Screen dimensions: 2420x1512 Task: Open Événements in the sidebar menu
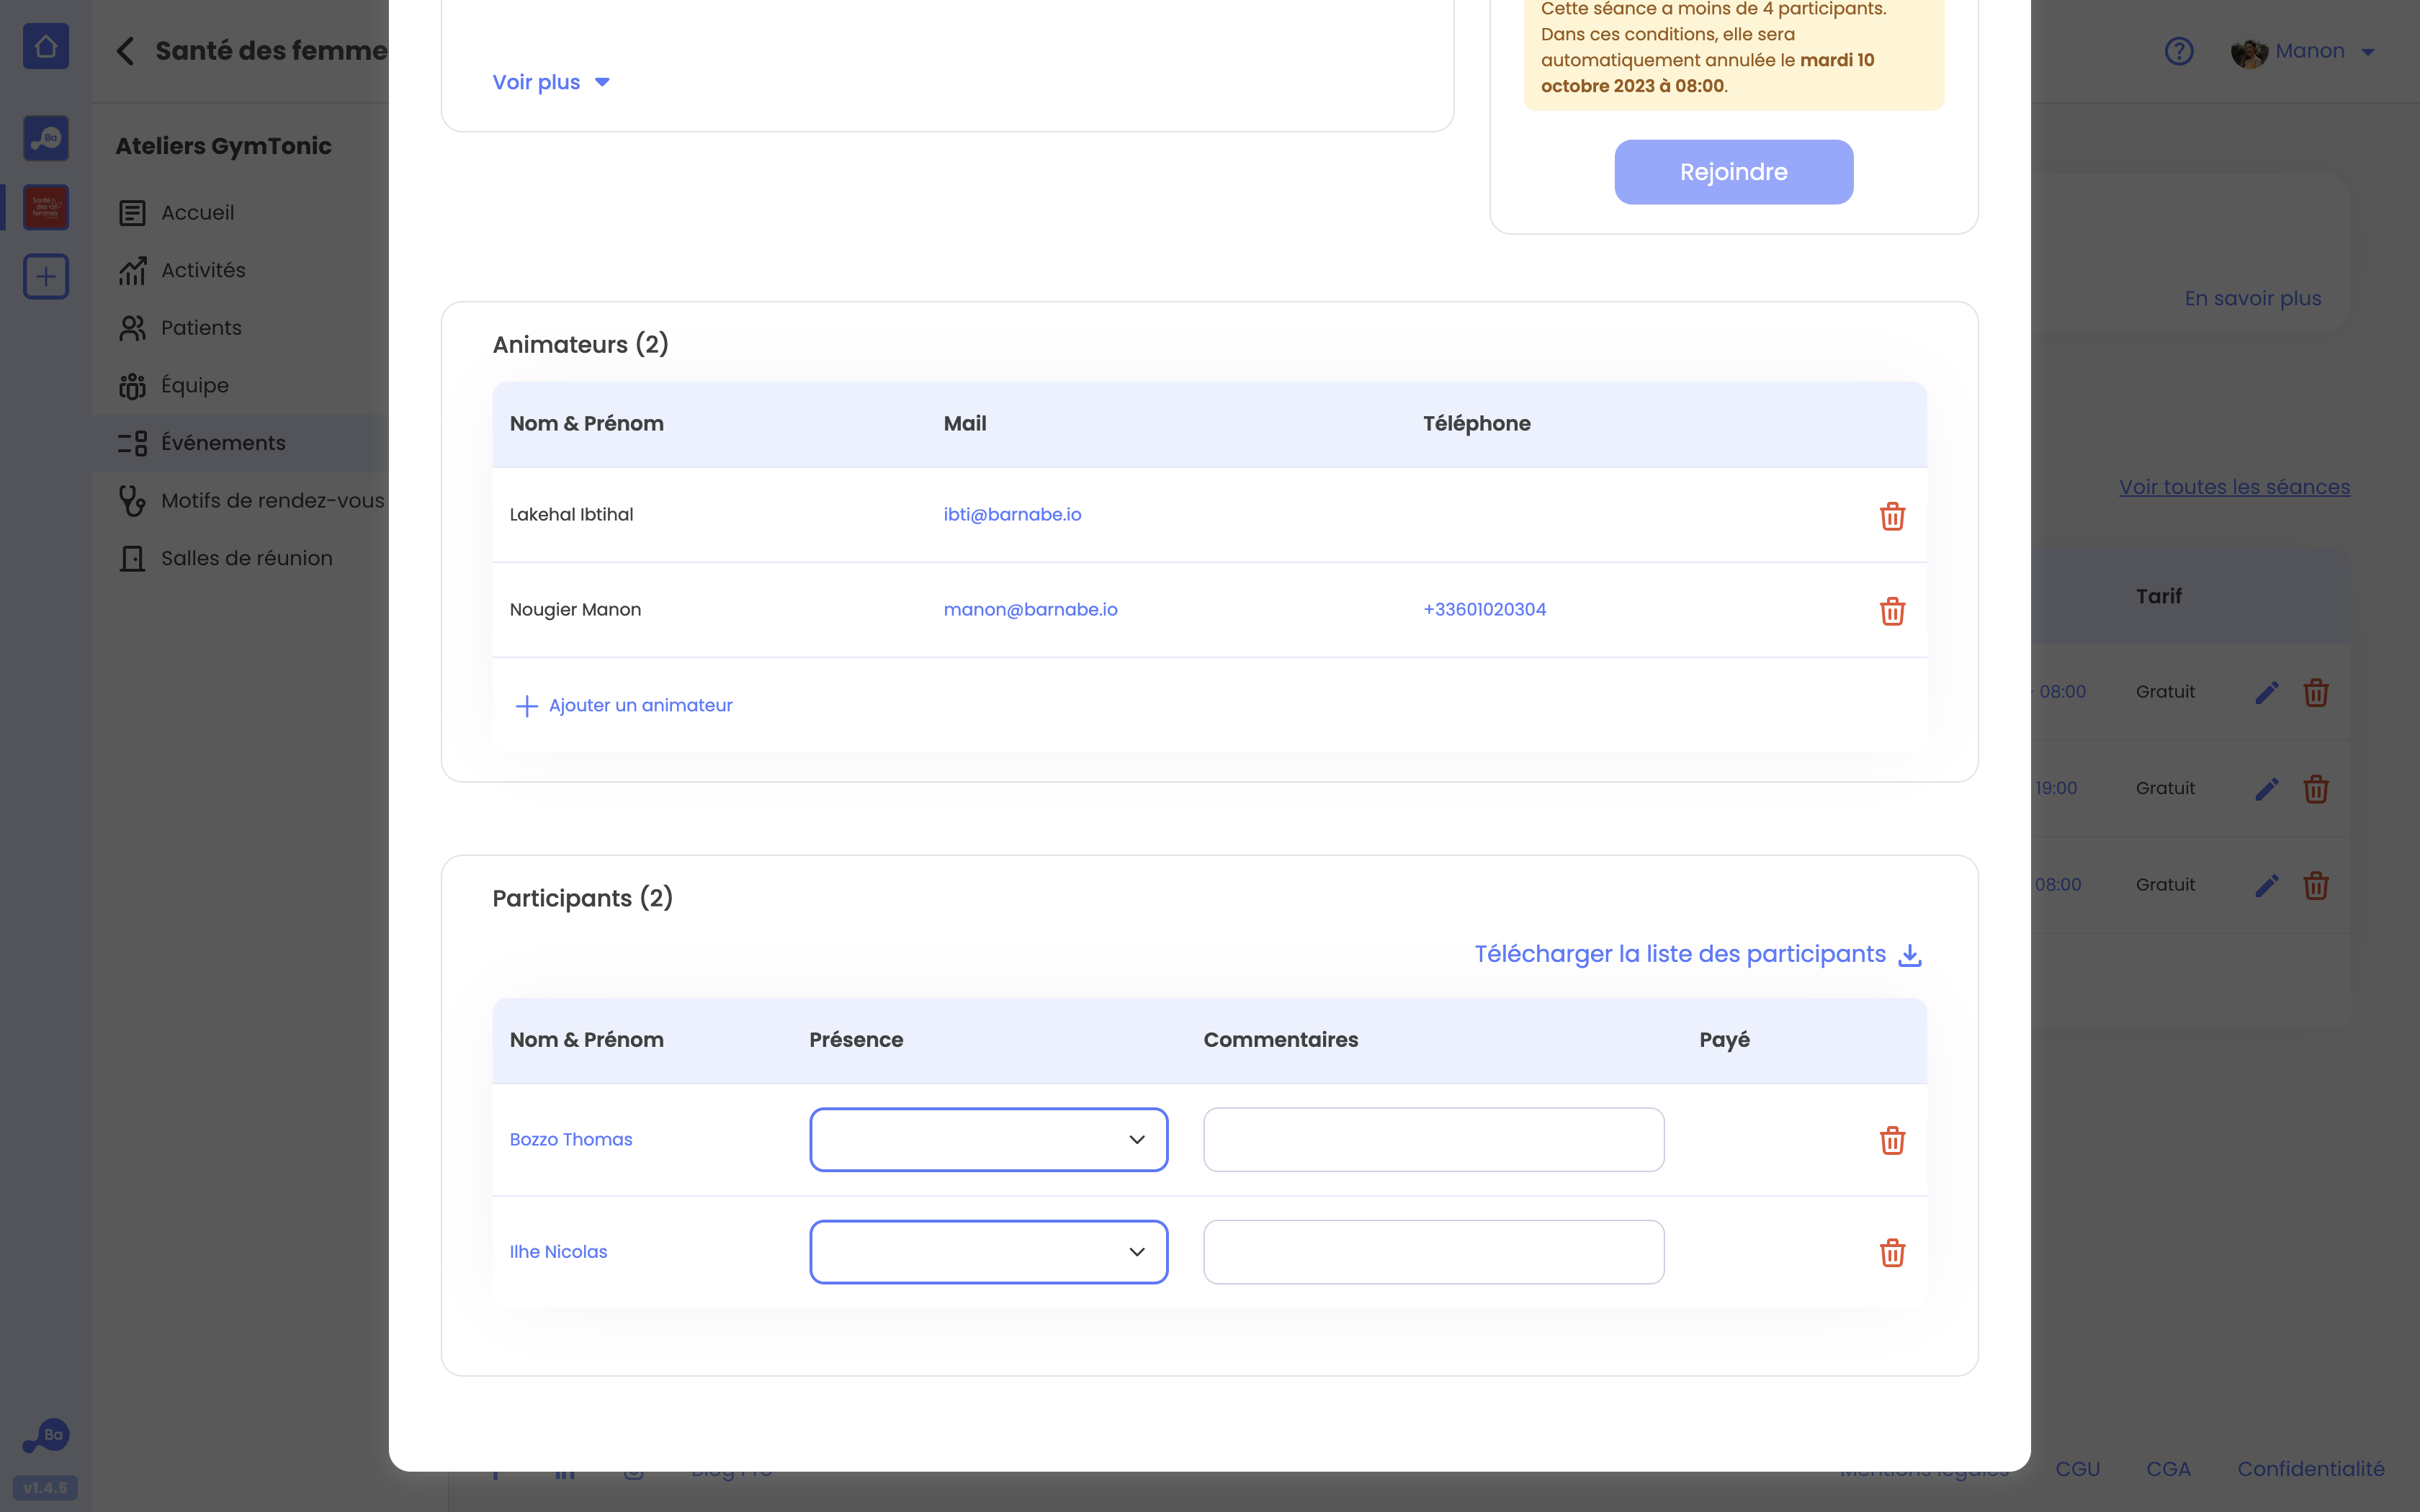pos(240,443)
